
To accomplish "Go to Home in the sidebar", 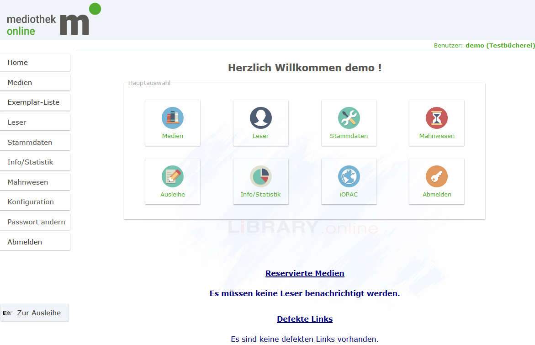I will pyautogui.click(x=35, y=63).
